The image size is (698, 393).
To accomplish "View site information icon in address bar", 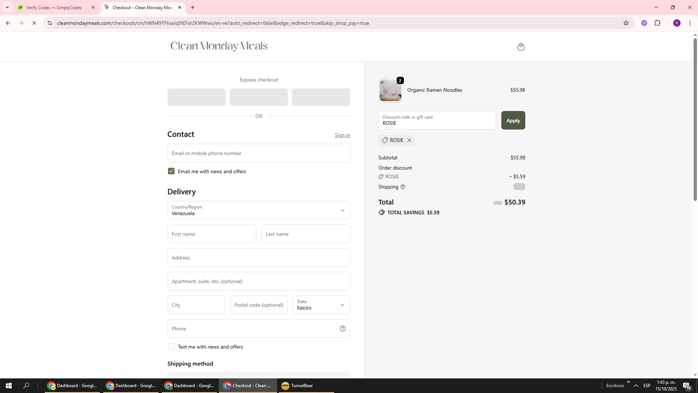I will point(50,23).
